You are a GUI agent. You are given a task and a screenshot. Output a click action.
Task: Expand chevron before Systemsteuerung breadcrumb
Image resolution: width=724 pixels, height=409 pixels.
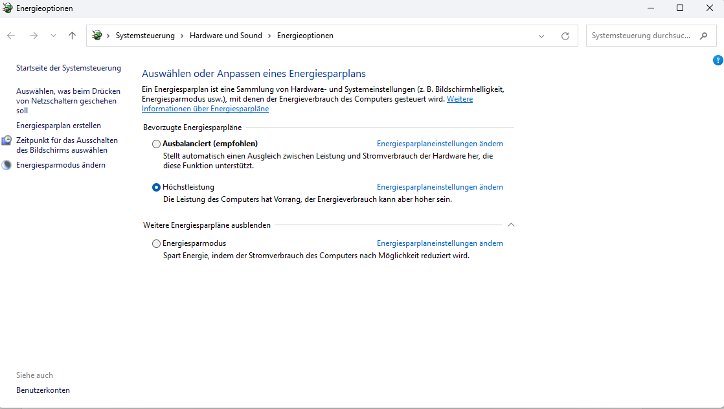(109, 36)
